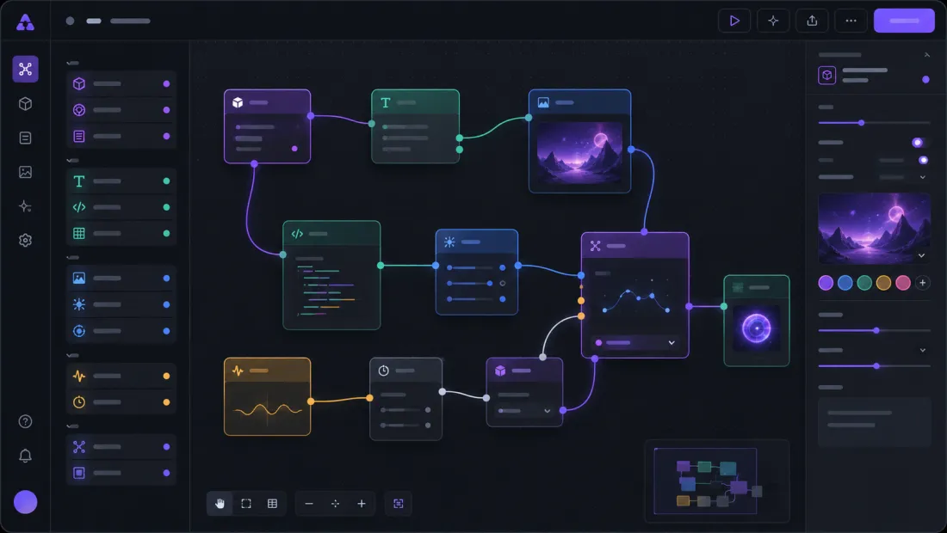Image resolution: width=947 pixels, height=533 pixels.
Task: Collapse the green group in node palette
Action: (72, 161)
